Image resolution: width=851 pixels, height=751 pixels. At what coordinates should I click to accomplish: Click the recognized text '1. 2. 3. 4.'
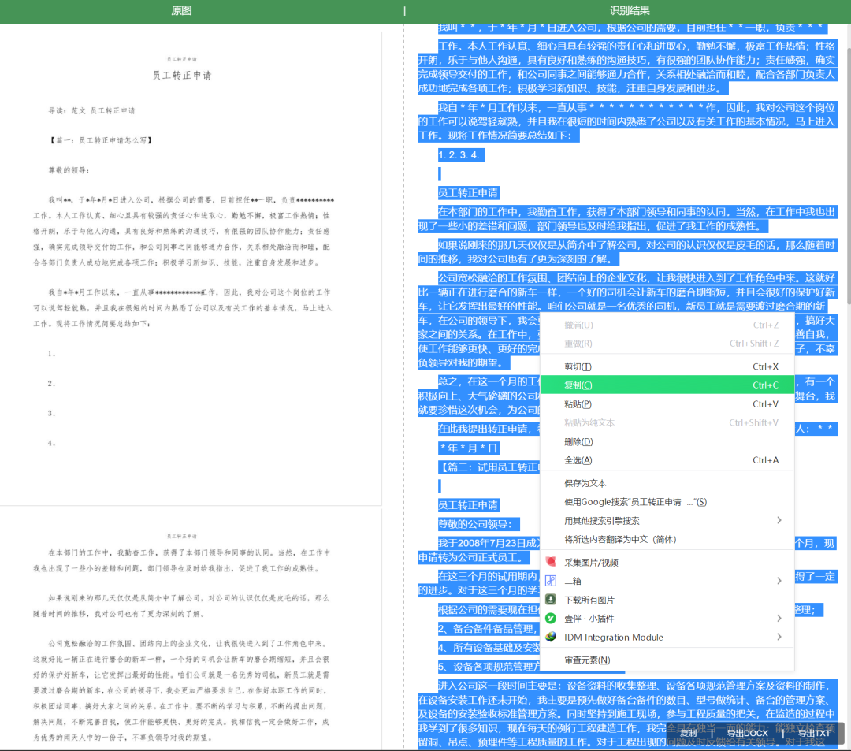(459, 154)
